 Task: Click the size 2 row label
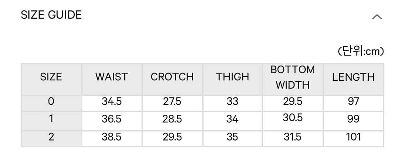[x=51, y=137]
